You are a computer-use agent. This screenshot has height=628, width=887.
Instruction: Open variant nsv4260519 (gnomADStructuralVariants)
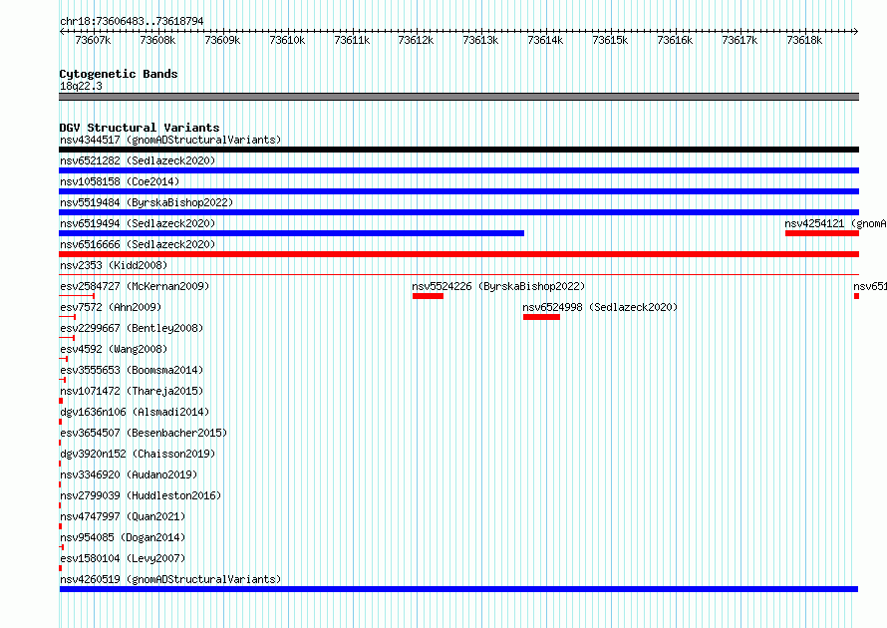coord(170,579)
